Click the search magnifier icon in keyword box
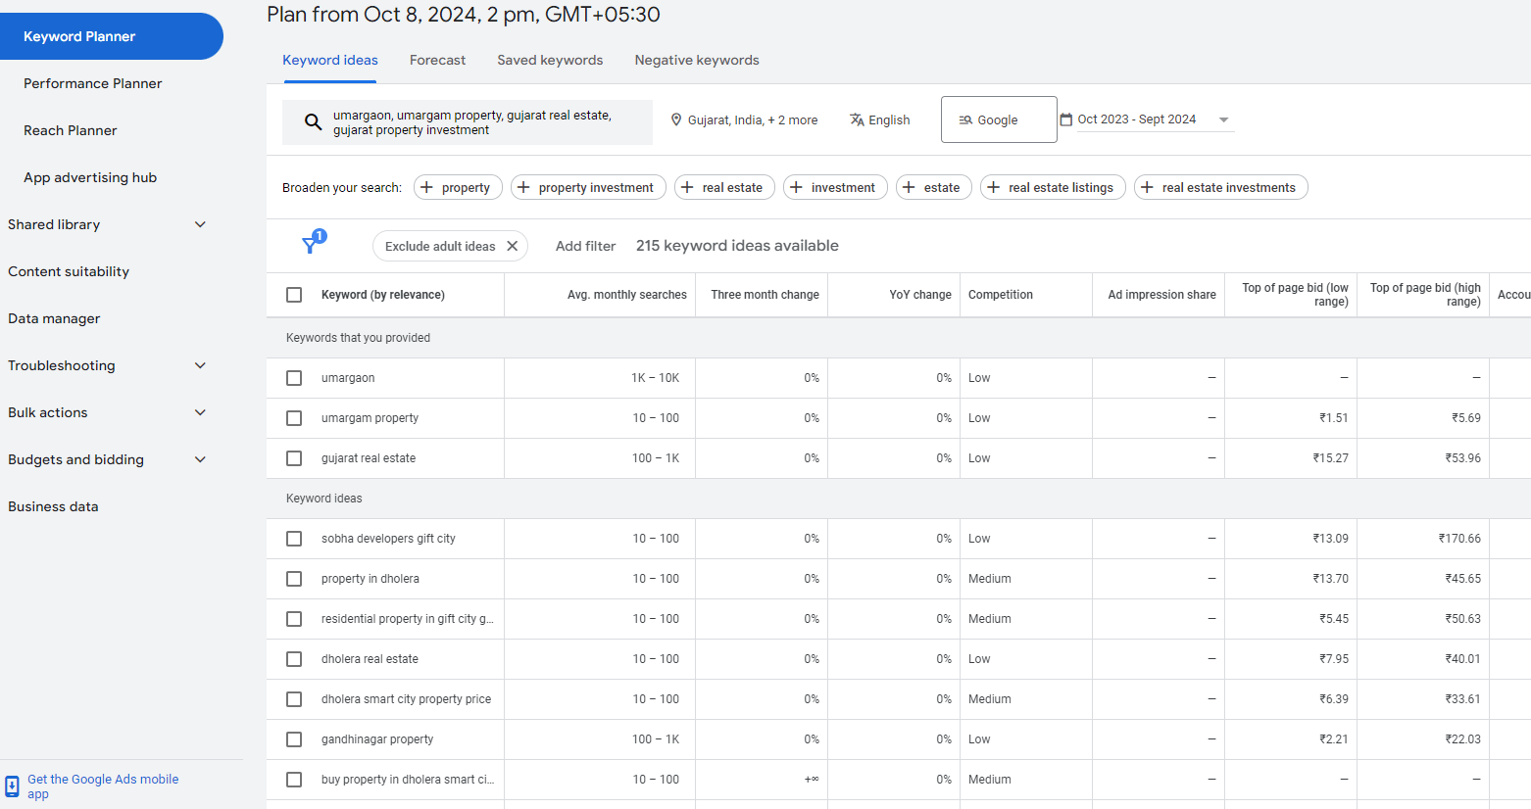 tap(313, 122)
